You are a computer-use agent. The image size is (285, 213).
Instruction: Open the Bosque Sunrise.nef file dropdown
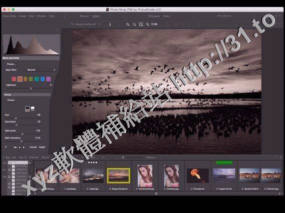(85, 24)
